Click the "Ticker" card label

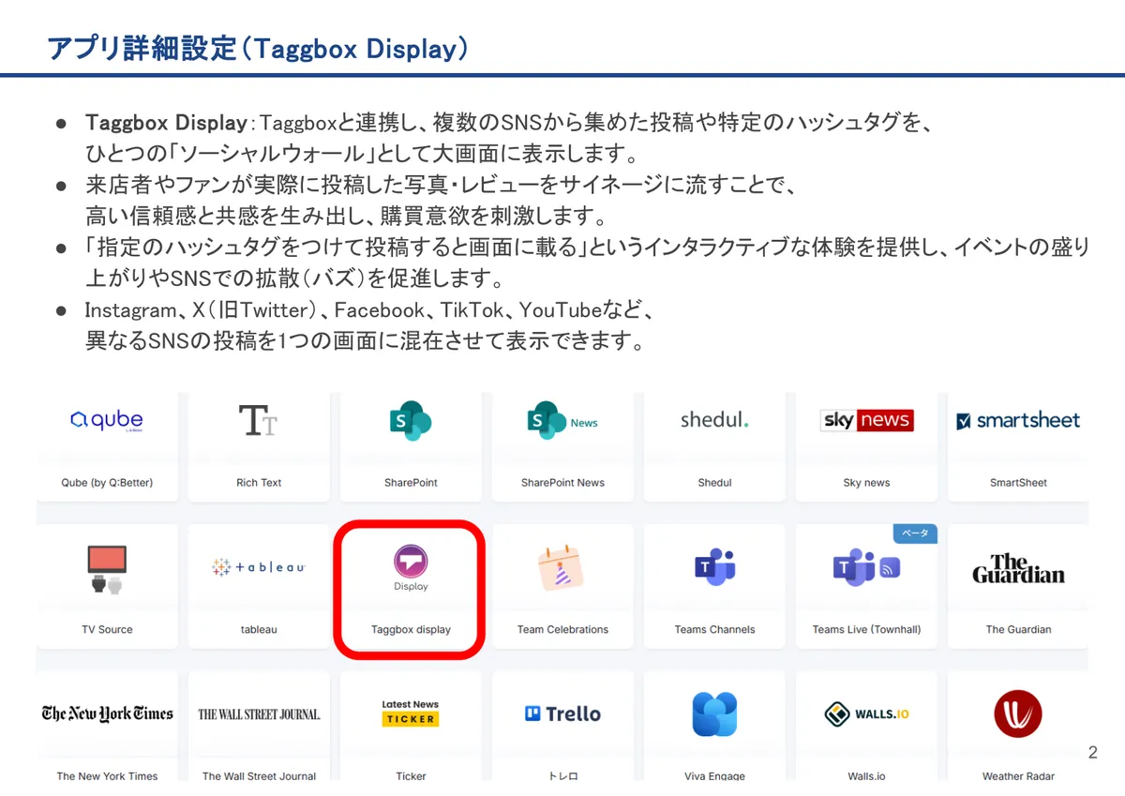pyautogui.click(x=411, y=776)
